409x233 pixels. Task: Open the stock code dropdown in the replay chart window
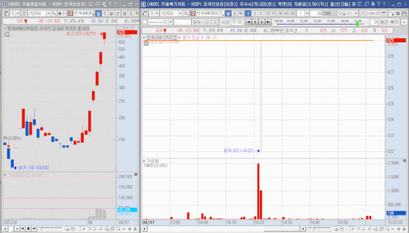[x=180, y=13]
